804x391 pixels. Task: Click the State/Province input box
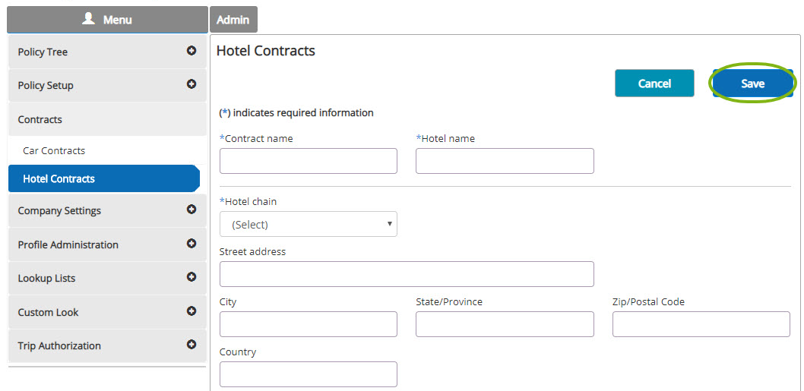click(x=505, y=324)
